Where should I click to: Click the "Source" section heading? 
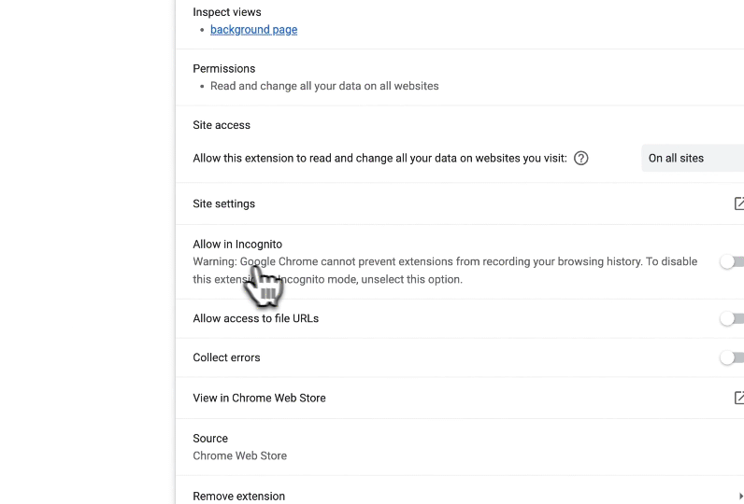coord(210,439)
